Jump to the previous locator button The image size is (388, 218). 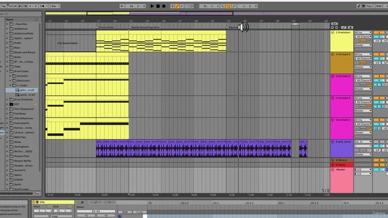tap(332, 27)
